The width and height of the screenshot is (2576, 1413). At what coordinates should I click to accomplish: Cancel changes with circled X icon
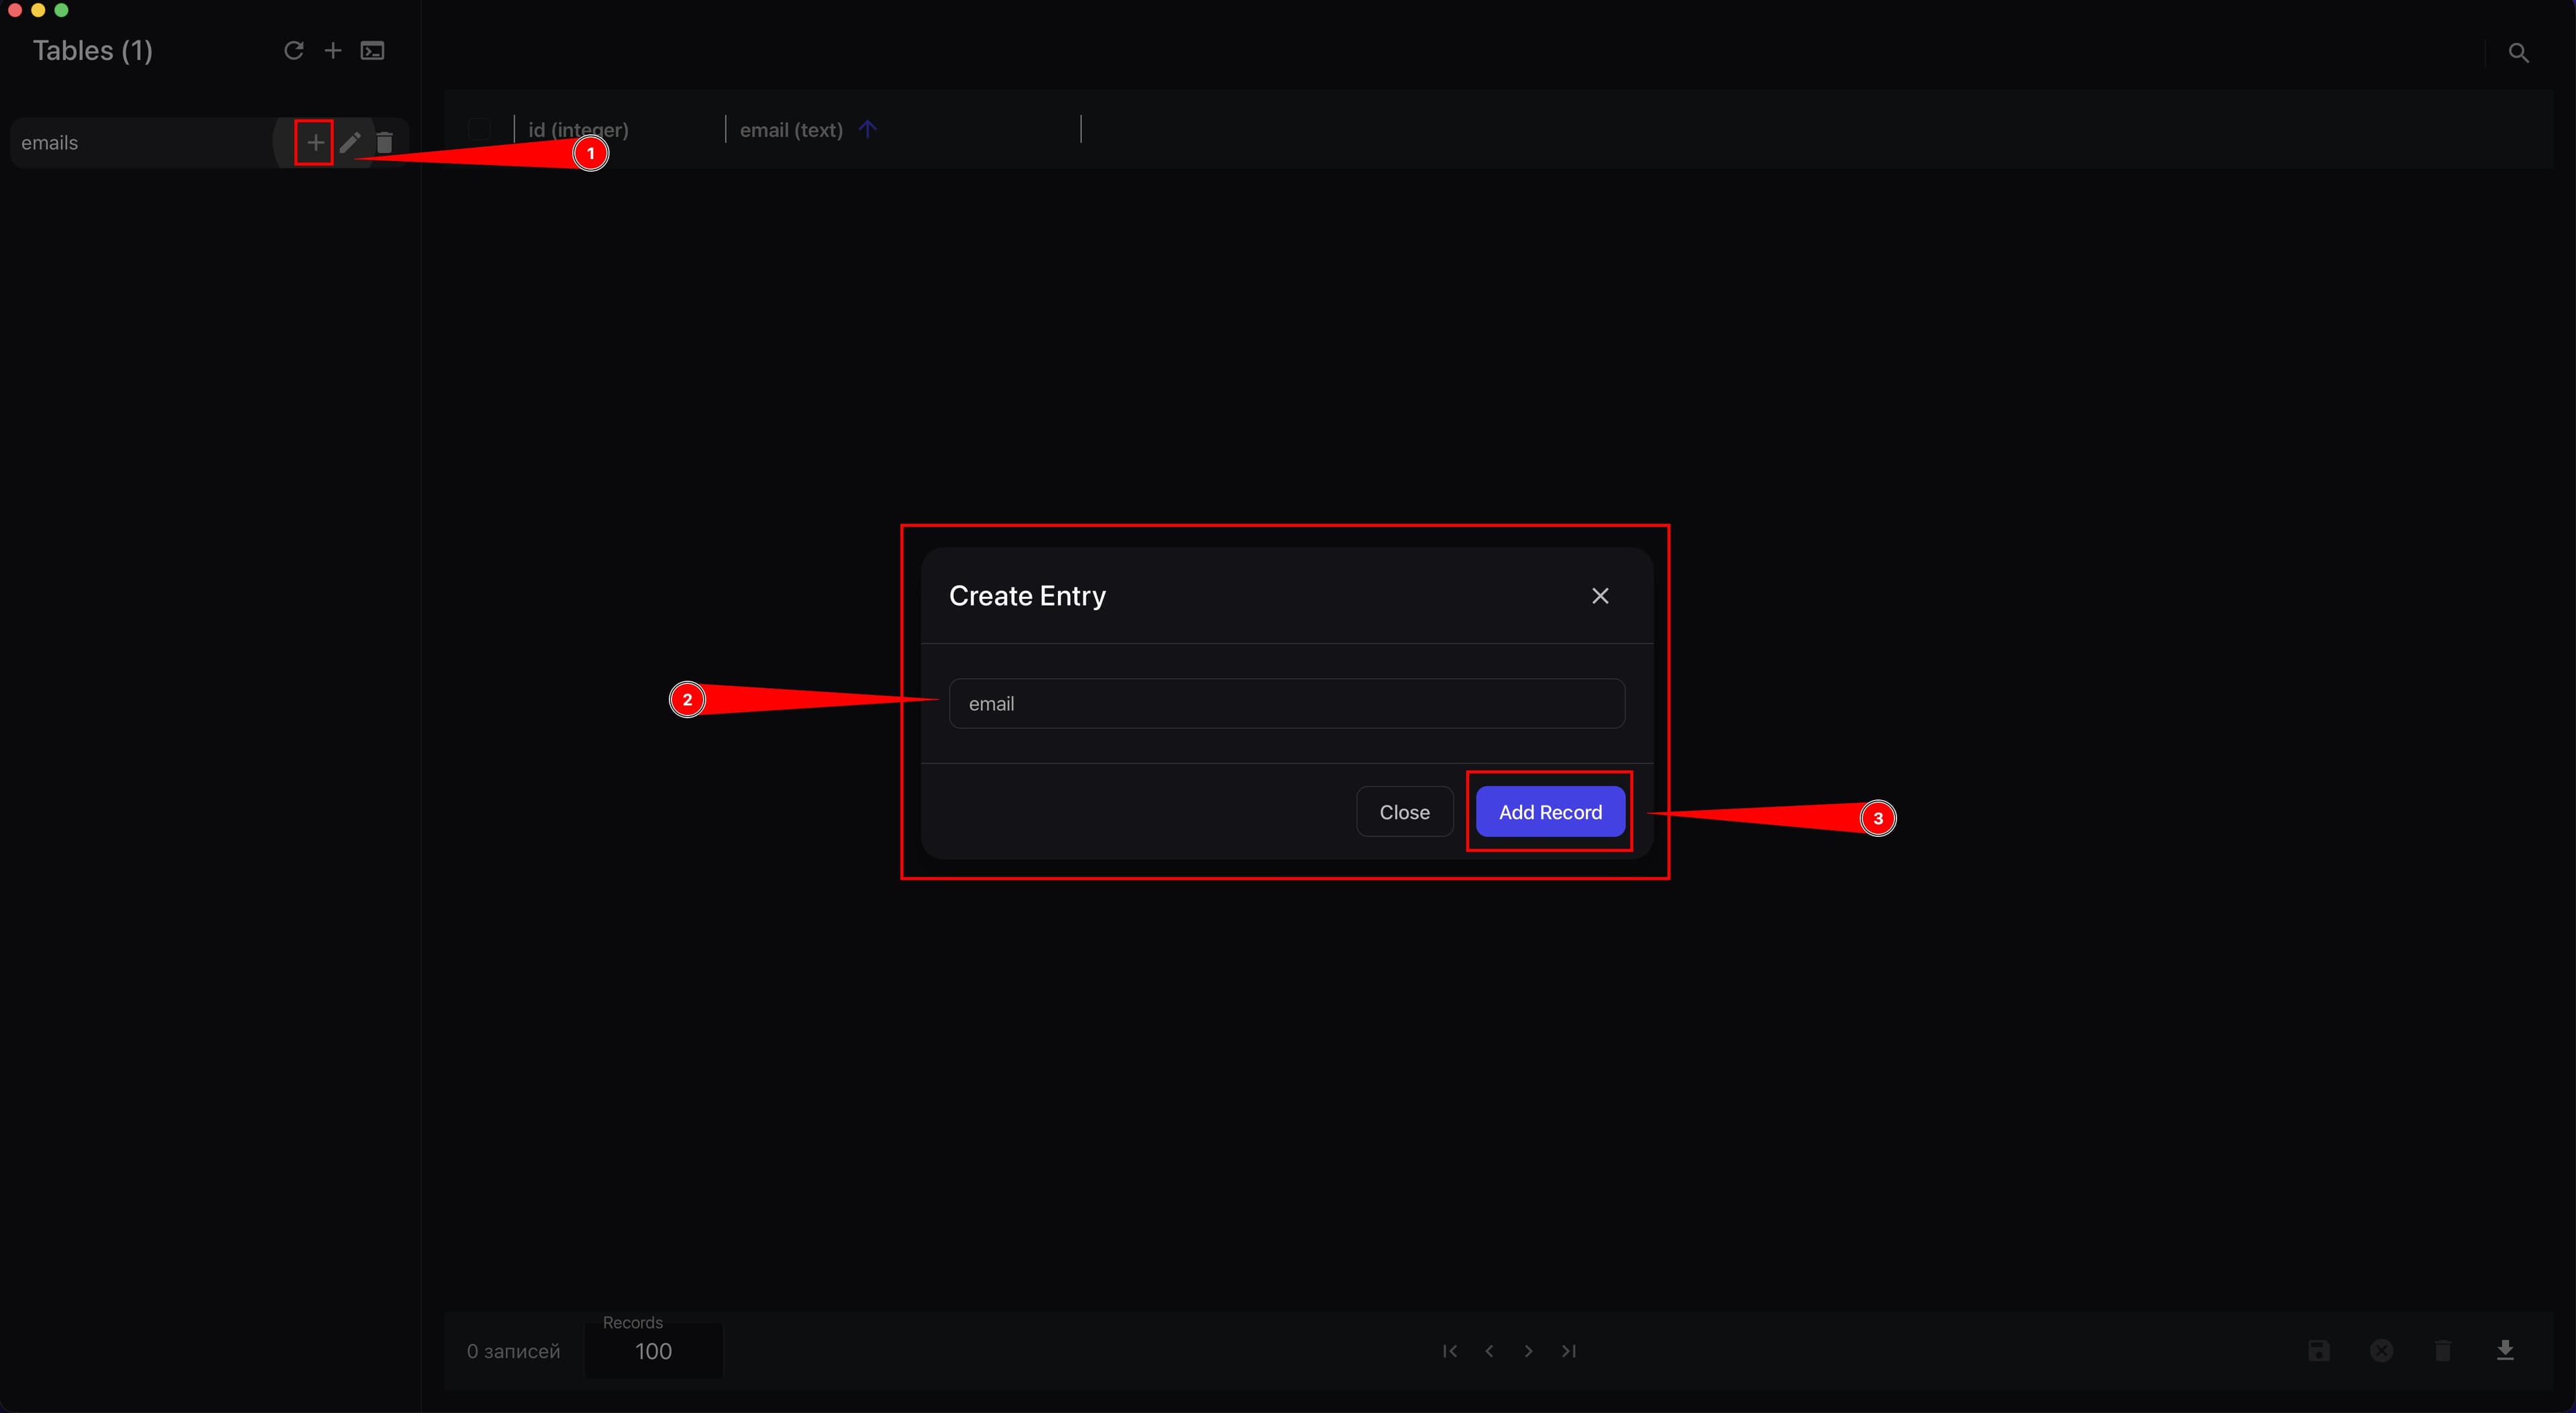click(x=2382, y=1351)
